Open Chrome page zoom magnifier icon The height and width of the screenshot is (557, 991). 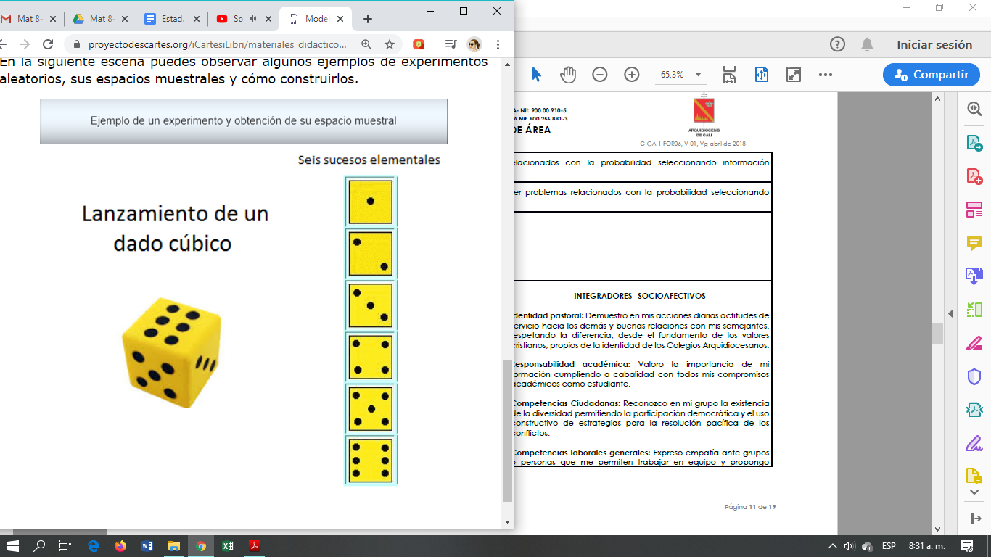pyautogui.click(x=366, y=44)
